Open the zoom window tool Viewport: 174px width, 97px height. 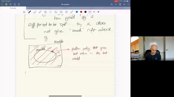pyautogui.click(x=24, y=12)
